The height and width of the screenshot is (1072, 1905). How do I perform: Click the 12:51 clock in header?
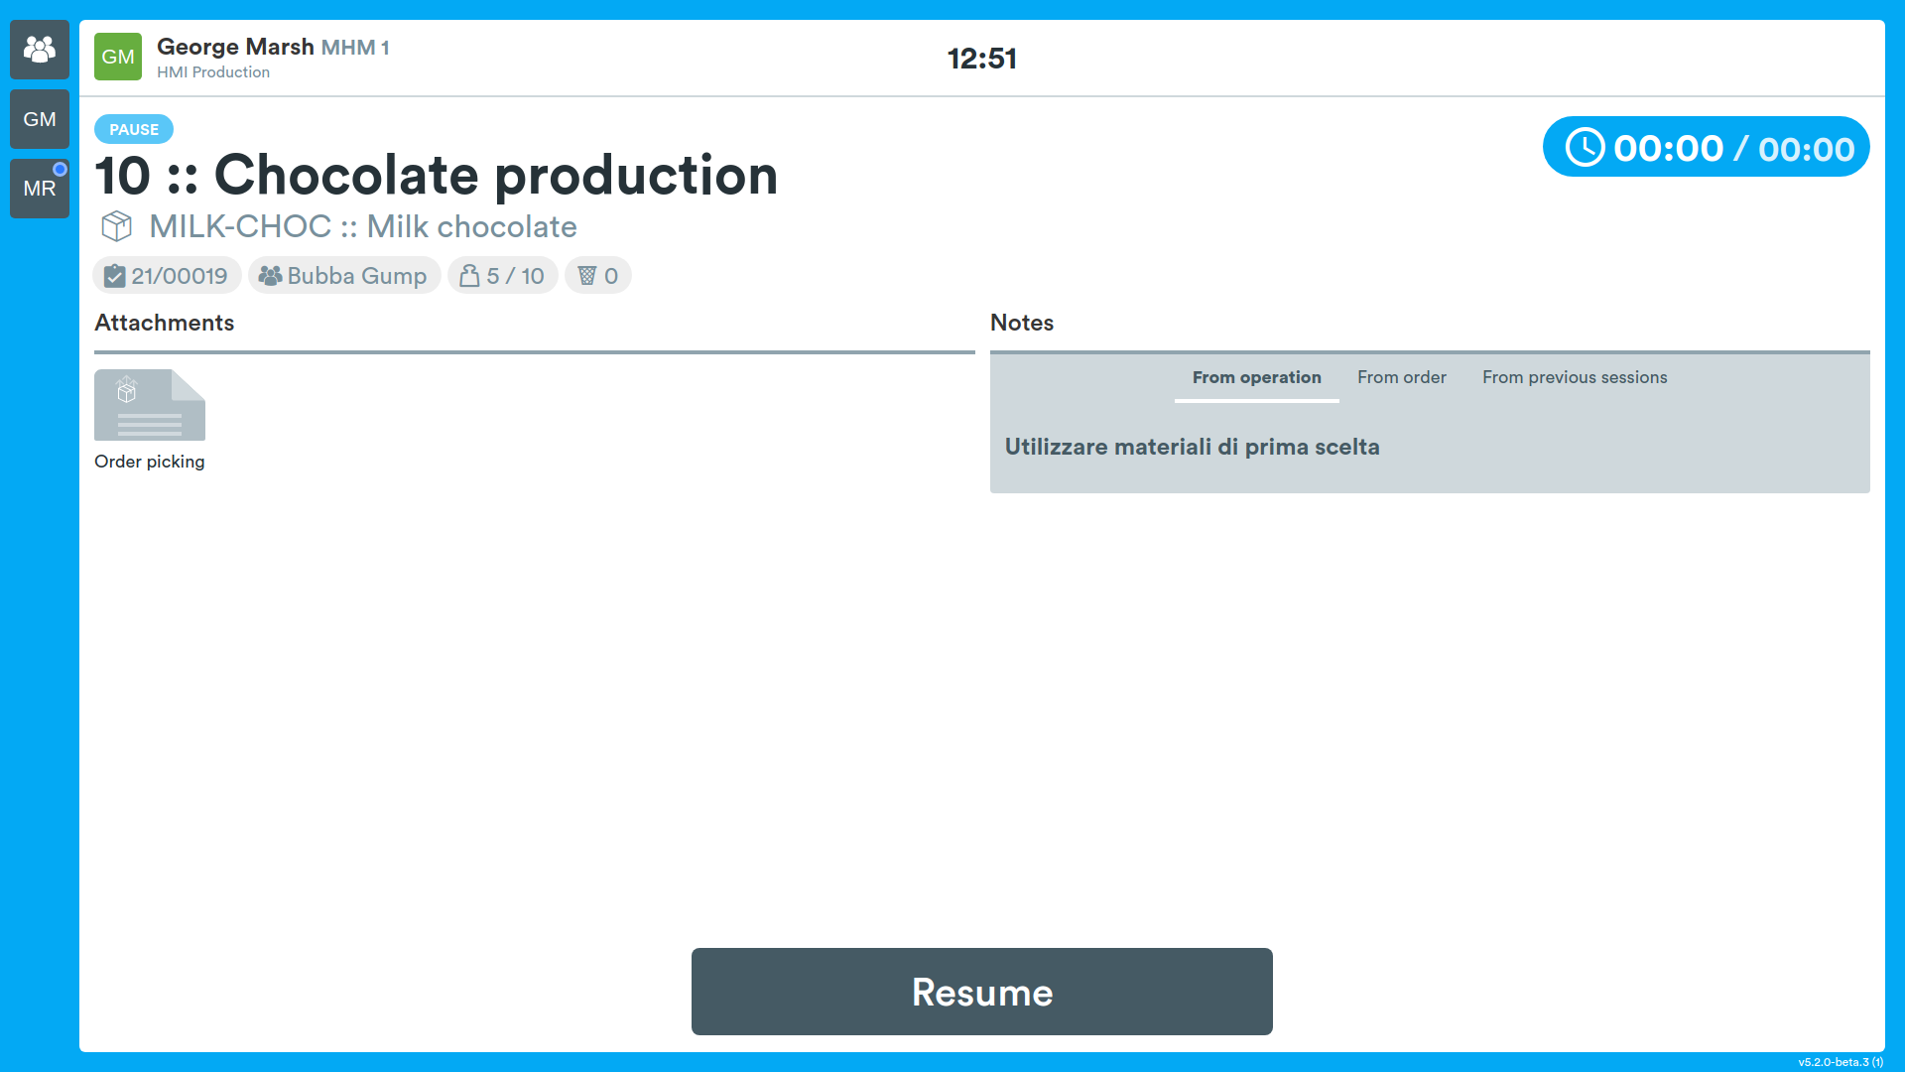(982, 59)
